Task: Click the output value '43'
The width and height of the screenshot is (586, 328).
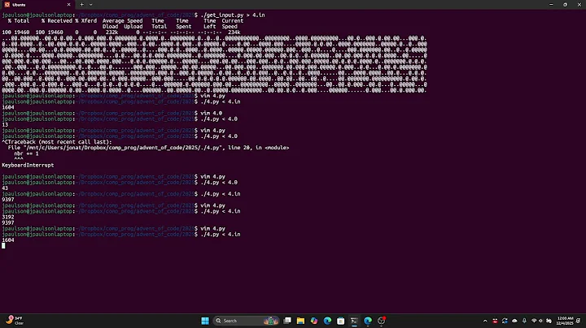Action: point(5,188)
